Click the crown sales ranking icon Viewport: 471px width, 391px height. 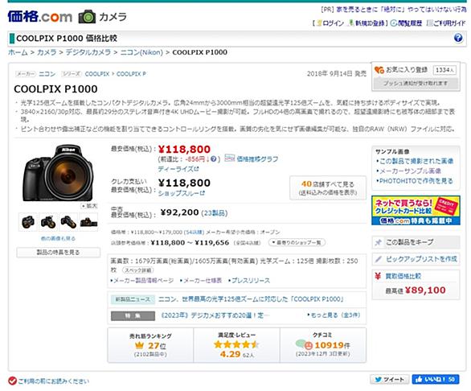[x=140, y=346]
